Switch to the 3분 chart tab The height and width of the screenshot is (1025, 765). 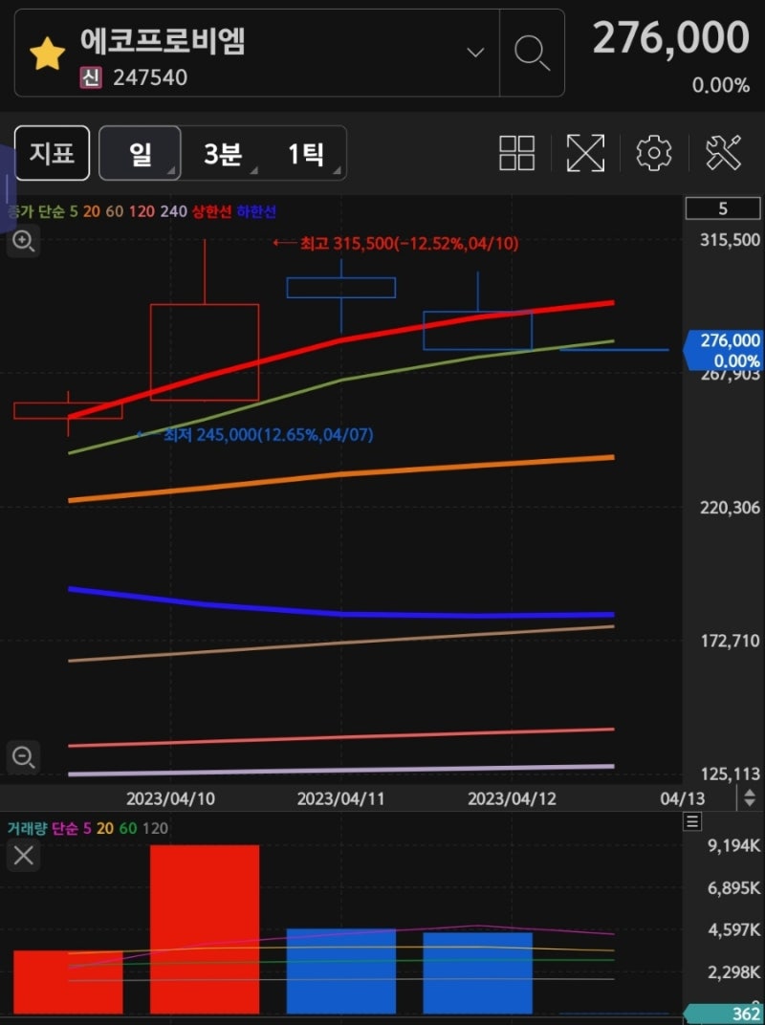pos(222,154)
